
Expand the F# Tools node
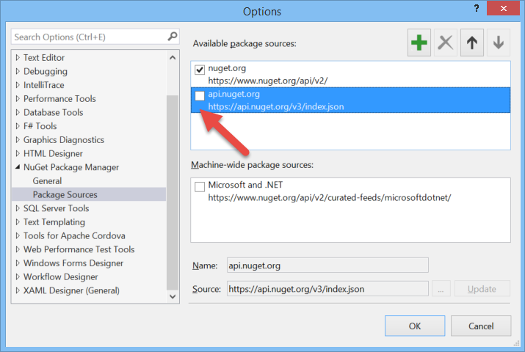(18, 126)
